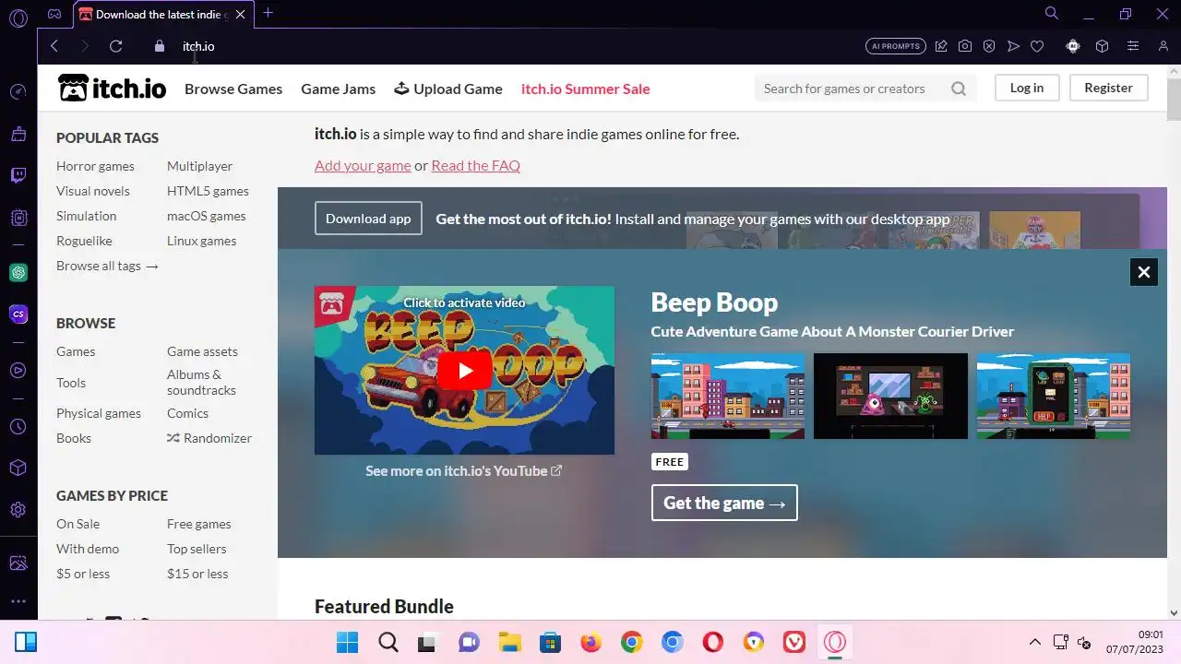Open GX Corner gamepad tab icon
Screen dimensions: 1181x664
point(54,14)
